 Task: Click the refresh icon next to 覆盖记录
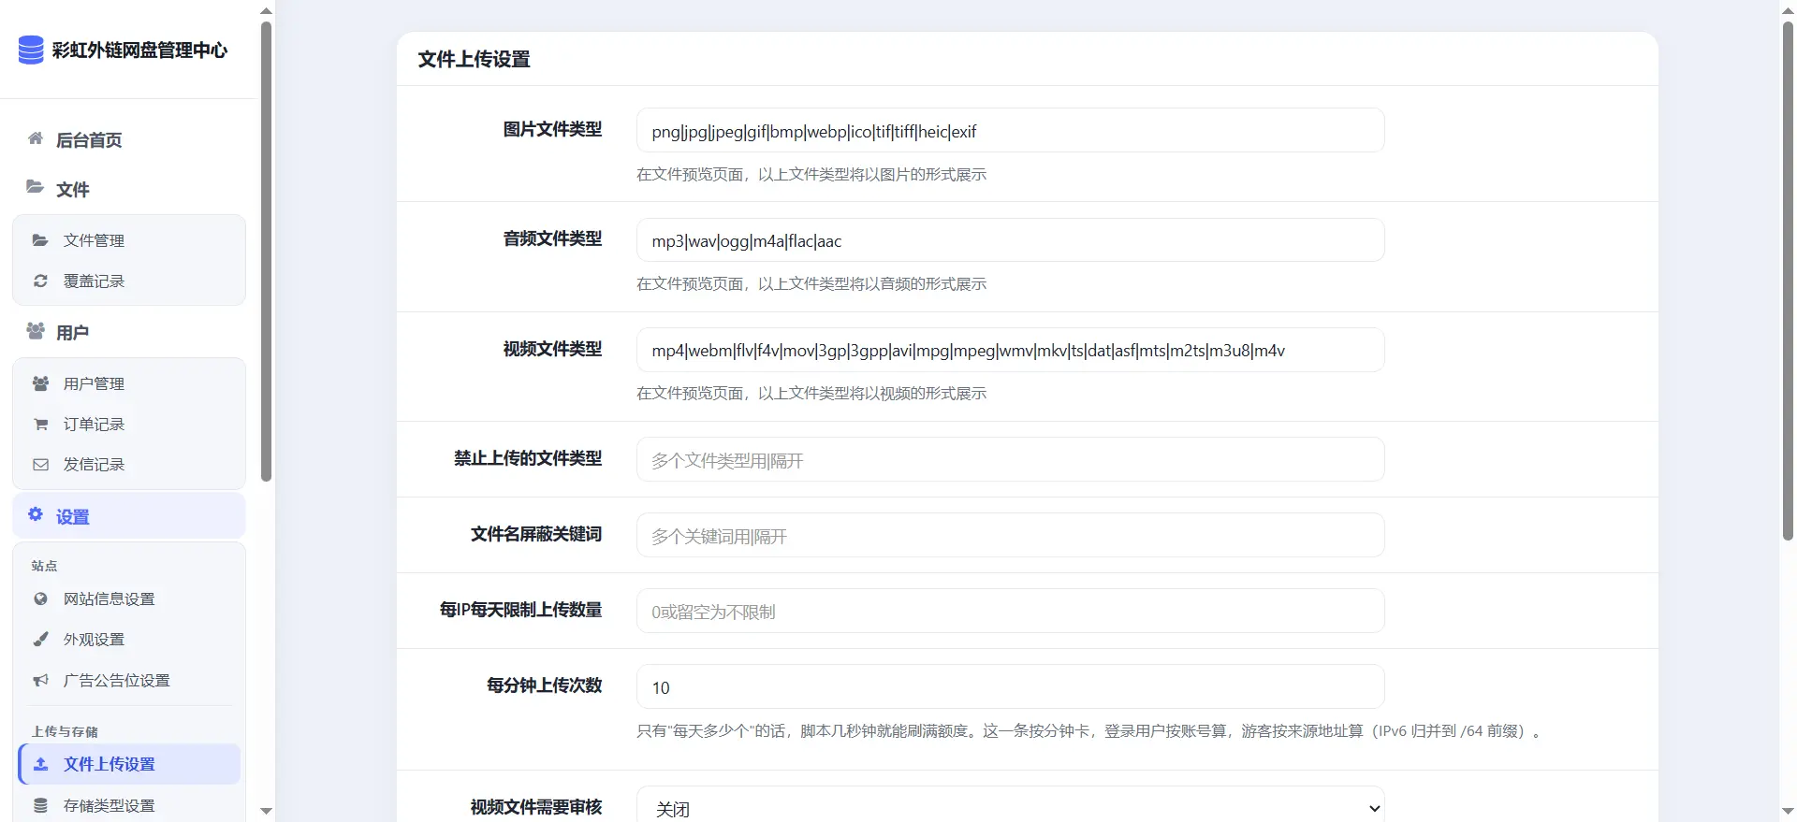coord(40,281)
